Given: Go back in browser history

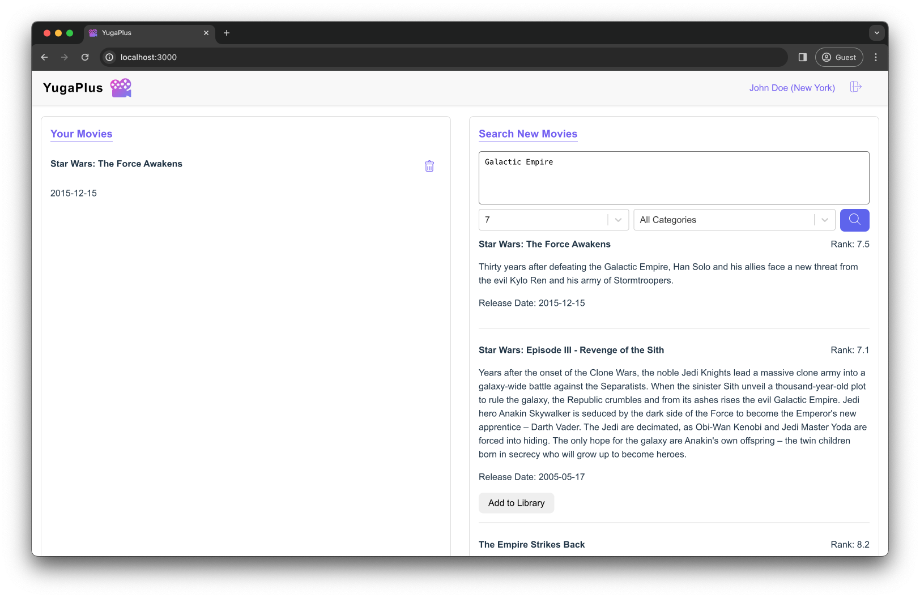Looking at the screenshot, I should 44,57.
